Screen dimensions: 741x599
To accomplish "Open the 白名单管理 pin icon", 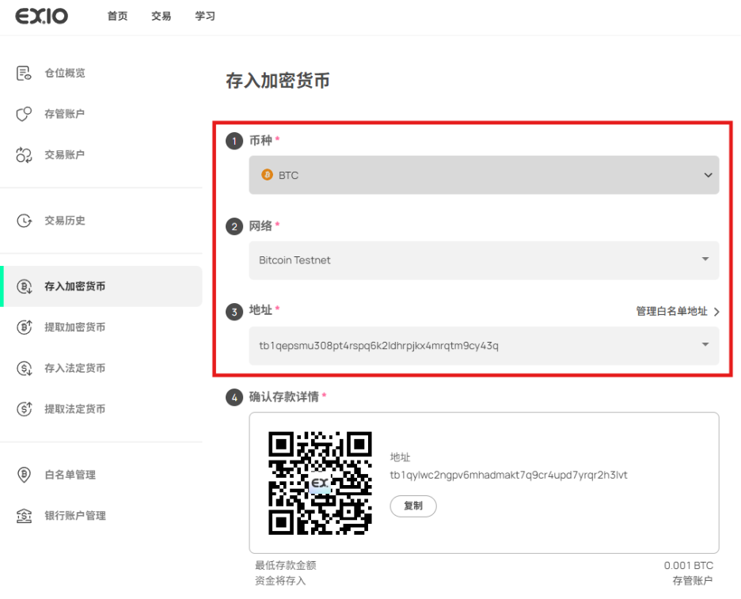I will [x=24, y=474].
